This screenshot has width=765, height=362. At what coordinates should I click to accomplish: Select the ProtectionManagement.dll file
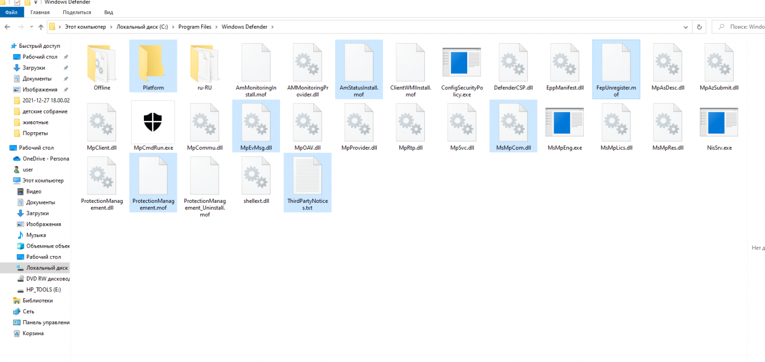[102, 182]
